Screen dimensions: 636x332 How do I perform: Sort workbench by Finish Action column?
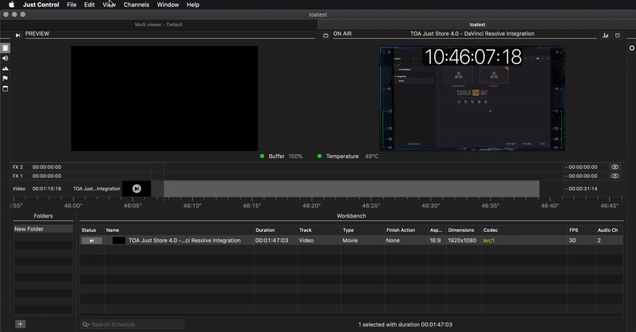tap(406, 230)
